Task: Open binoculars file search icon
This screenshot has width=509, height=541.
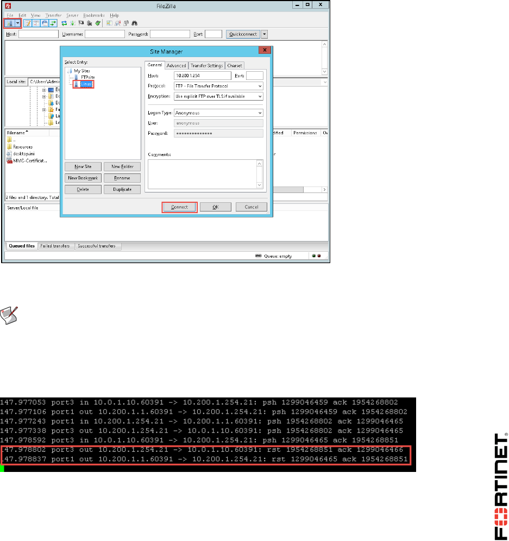Action: [x=134, y=23]
